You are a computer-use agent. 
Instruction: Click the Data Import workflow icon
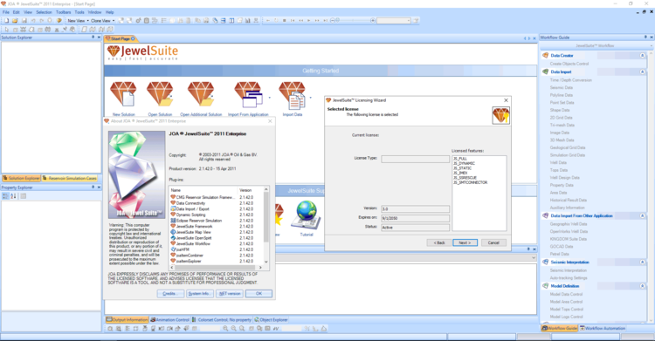(x=545, y=72)
